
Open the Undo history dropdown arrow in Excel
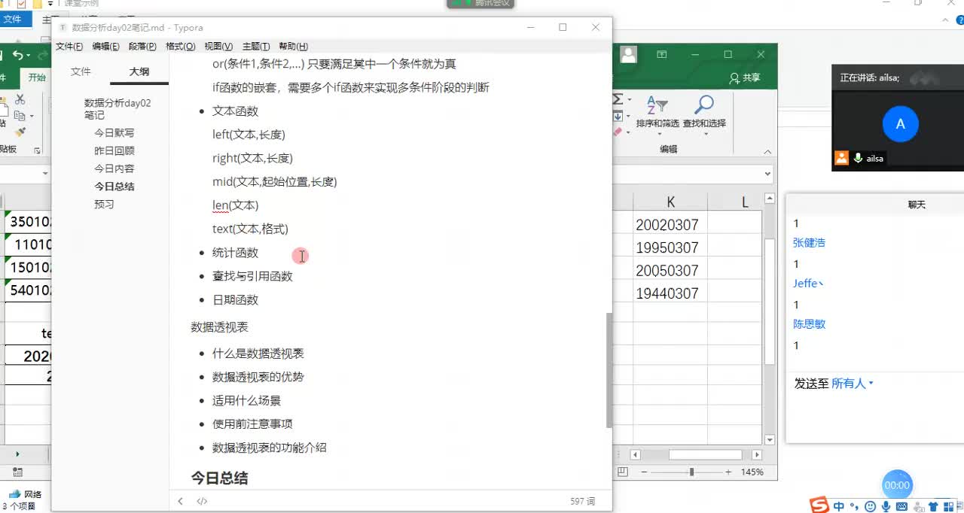point(29,56)
